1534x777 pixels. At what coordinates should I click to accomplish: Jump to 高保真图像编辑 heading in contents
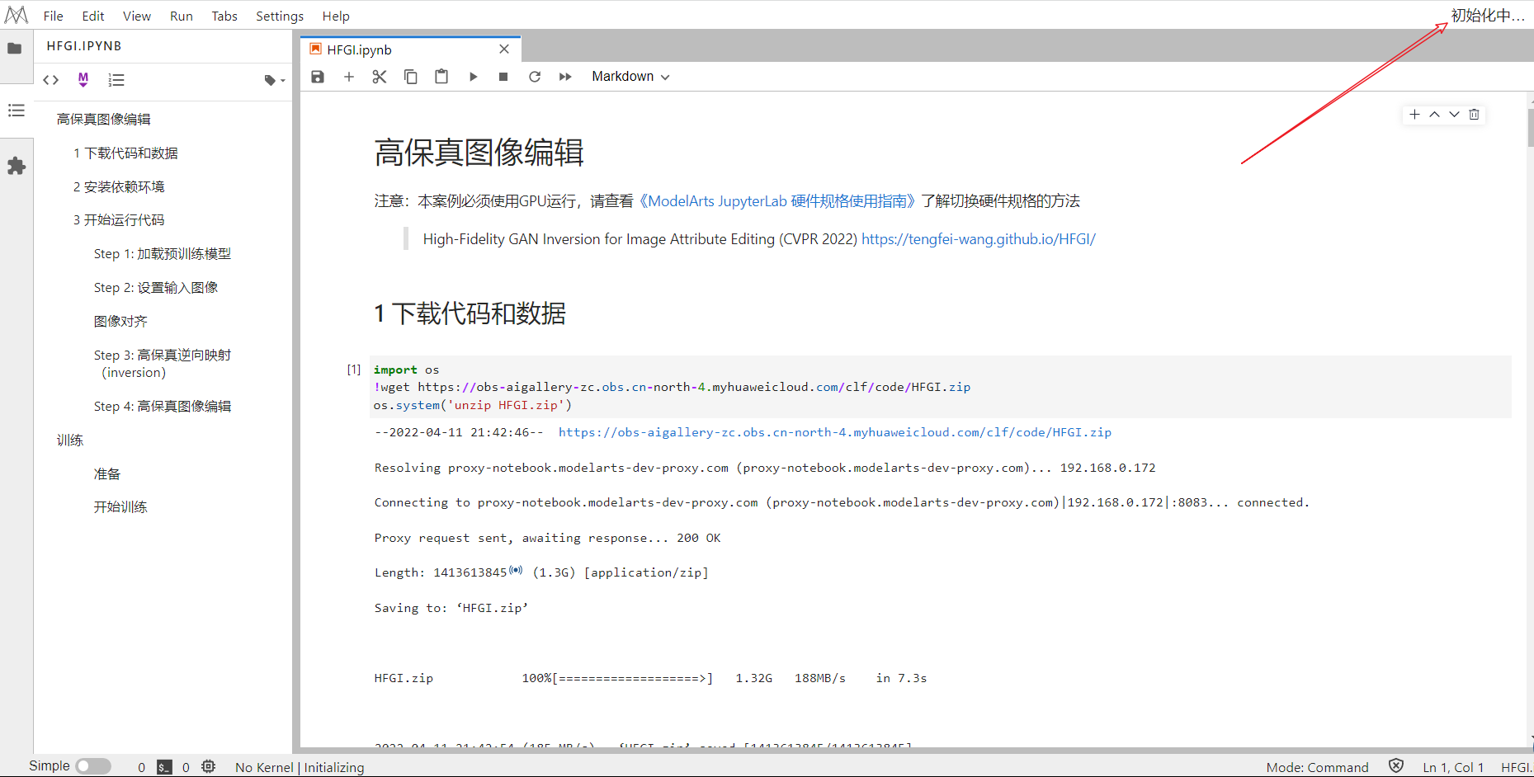coord(104,120)
